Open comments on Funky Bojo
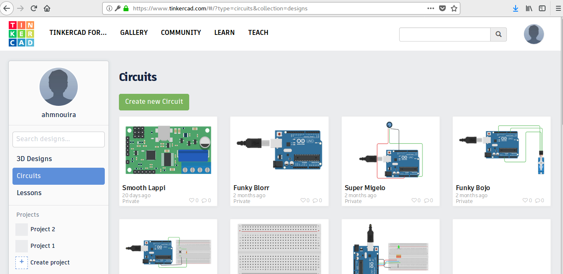Viewport: 563px width, 274px height. click(538, 201)
